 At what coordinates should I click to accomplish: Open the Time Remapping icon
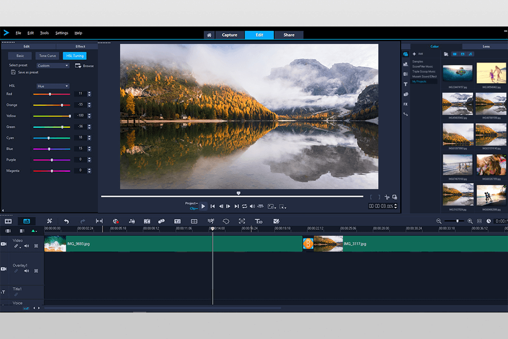tap(211, 221)
